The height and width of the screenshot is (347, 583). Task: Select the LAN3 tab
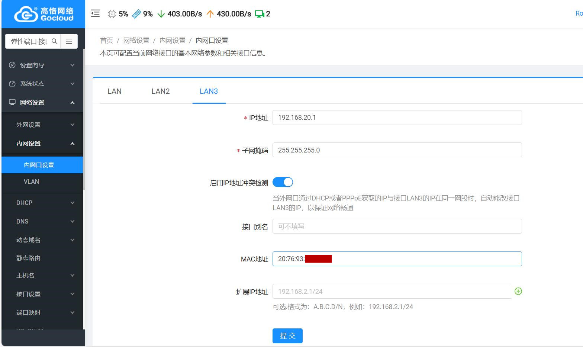click(209, 91)
